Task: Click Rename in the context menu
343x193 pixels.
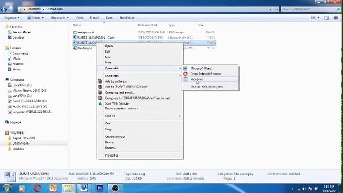Action: point(140,148)
